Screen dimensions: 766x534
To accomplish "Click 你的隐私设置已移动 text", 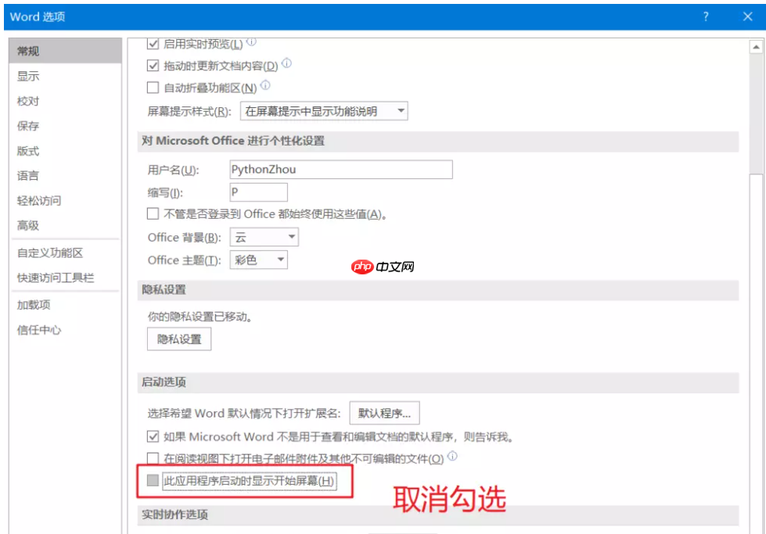I will pos(201,317).
